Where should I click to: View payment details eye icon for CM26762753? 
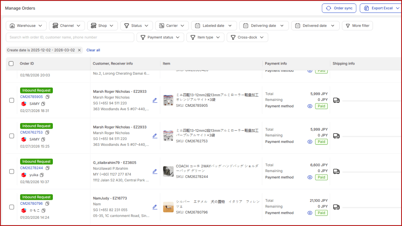pos(310,142)
